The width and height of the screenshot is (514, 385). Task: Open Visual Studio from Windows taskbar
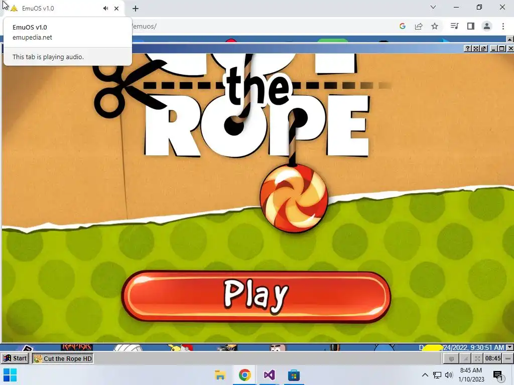tap(269, 375)
